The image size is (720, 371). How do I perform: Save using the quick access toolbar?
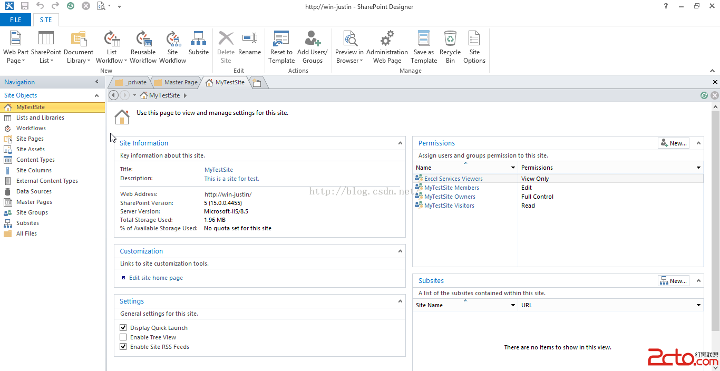tap(24, 6)
